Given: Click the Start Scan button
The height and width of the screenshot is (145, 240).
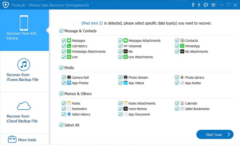Looking at the screenshot, I should (x=215, y=134).
